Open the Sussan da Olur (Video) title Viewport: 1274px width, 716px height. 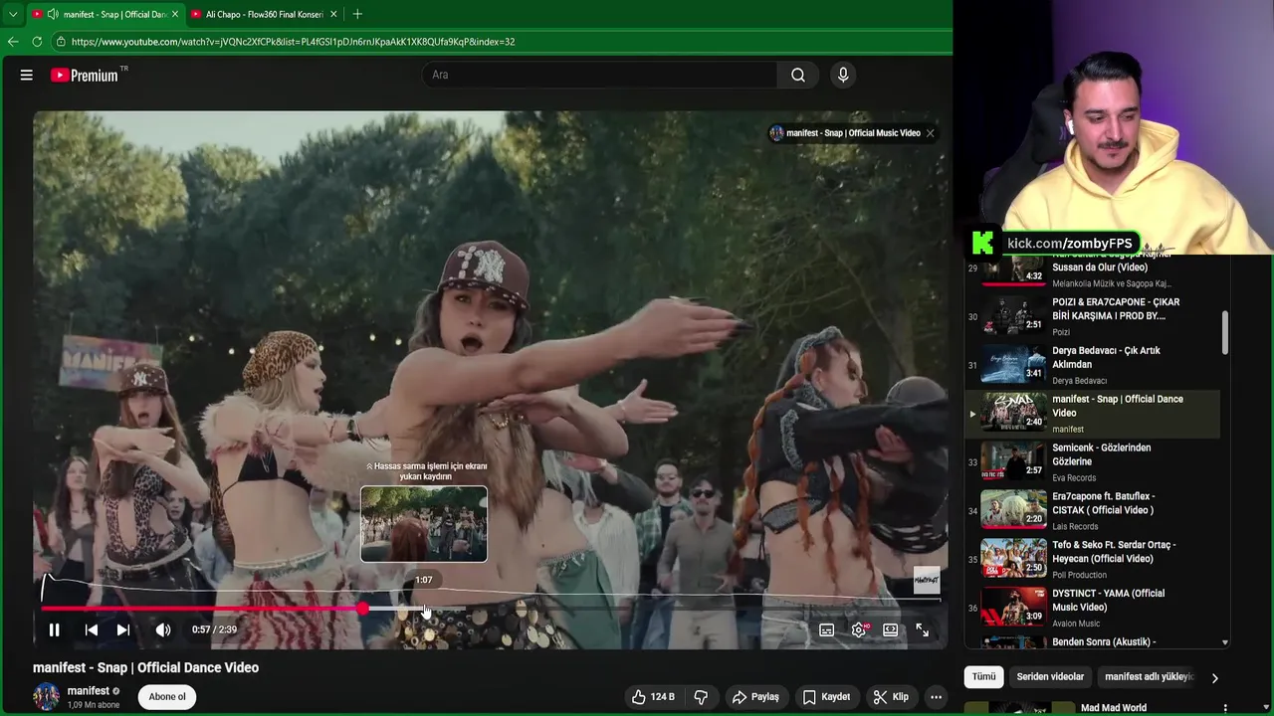coord(1100,268)
